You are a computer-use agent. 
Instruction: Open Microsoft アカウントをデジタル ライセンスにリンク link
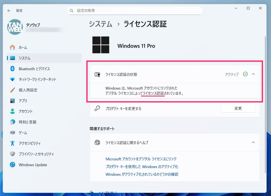click(x=141, y=159)
